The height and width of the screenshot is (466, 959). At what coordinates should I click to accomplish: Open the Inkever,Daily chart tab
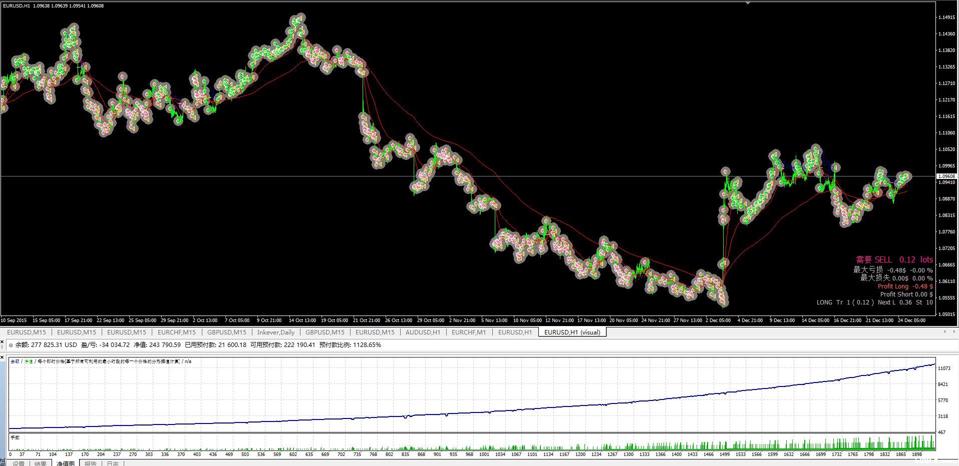coord(275,332)
